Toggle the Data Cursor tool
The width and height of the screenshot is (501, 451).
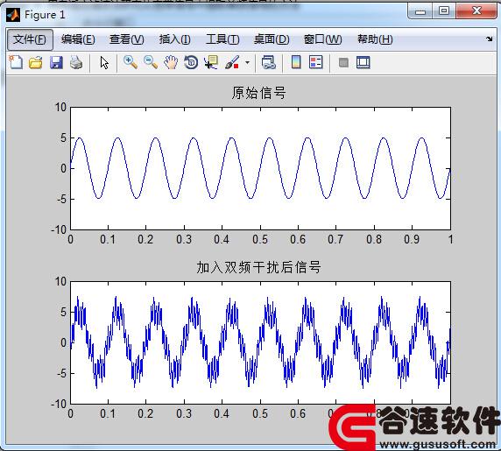pos(211,62)
